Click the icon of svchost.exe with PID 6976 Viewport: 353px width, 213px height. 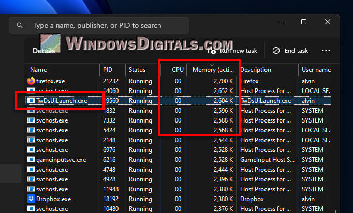click(x=31, y=149)
